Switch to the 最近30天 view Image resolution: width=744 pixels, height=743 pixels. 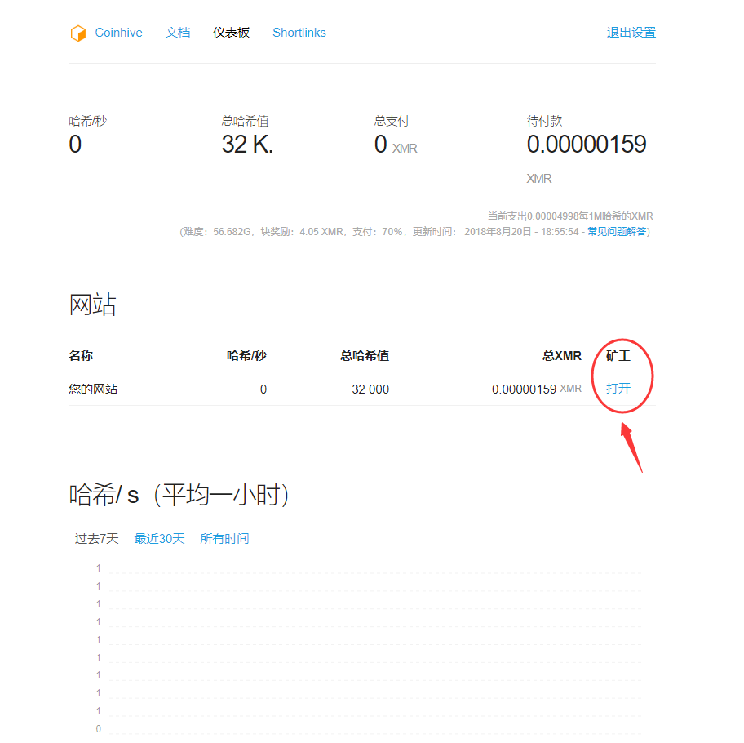pos(159,539)
